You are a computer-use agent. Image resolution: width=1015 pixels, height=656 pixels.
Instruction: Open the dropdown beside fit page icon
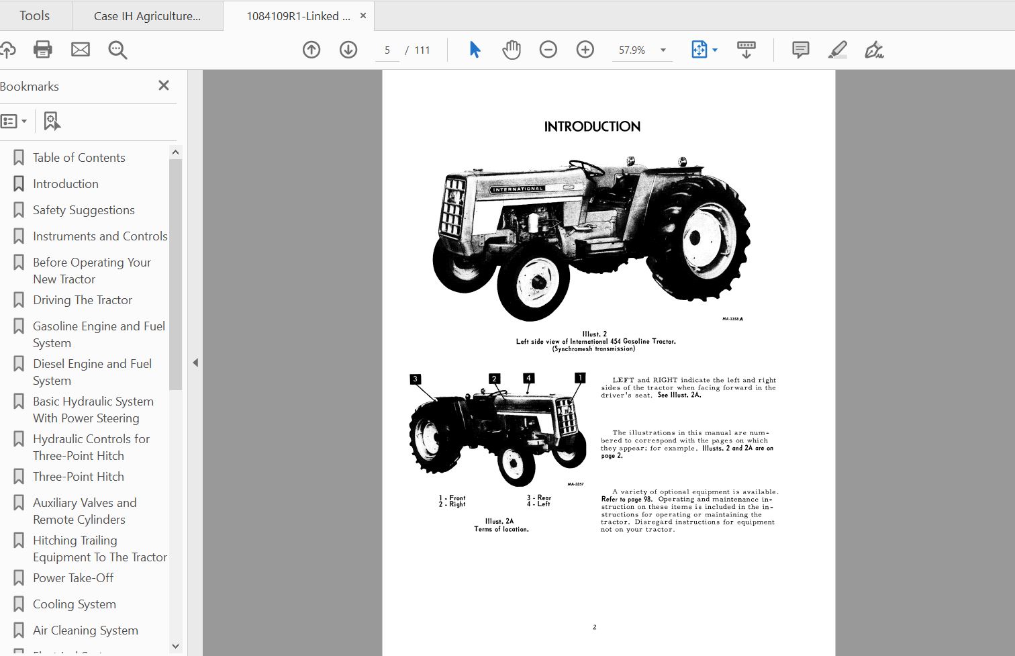pyautogui.click(x=715, y=50)
